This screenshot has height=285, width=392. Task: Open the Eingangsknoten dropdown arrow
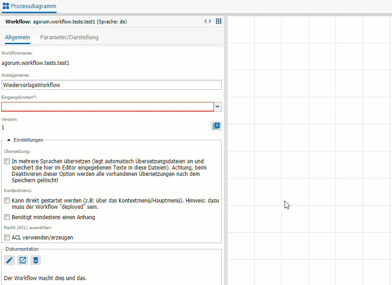point(218,107)
